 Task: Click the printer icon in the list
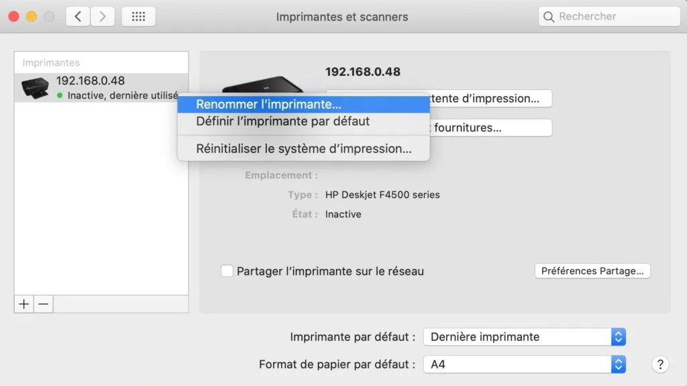pos(35,88)
